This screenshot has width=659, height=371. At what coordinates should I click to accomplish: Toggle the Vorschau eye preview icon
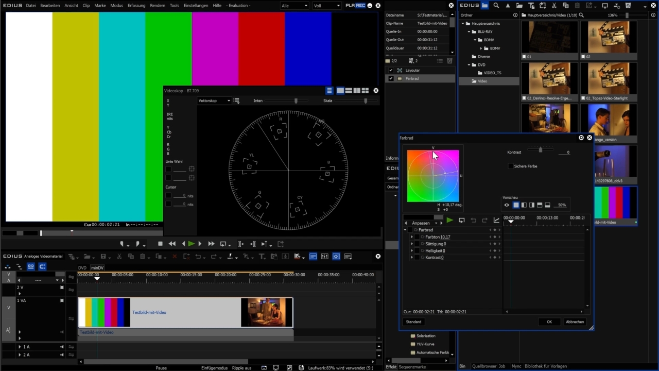507,205
